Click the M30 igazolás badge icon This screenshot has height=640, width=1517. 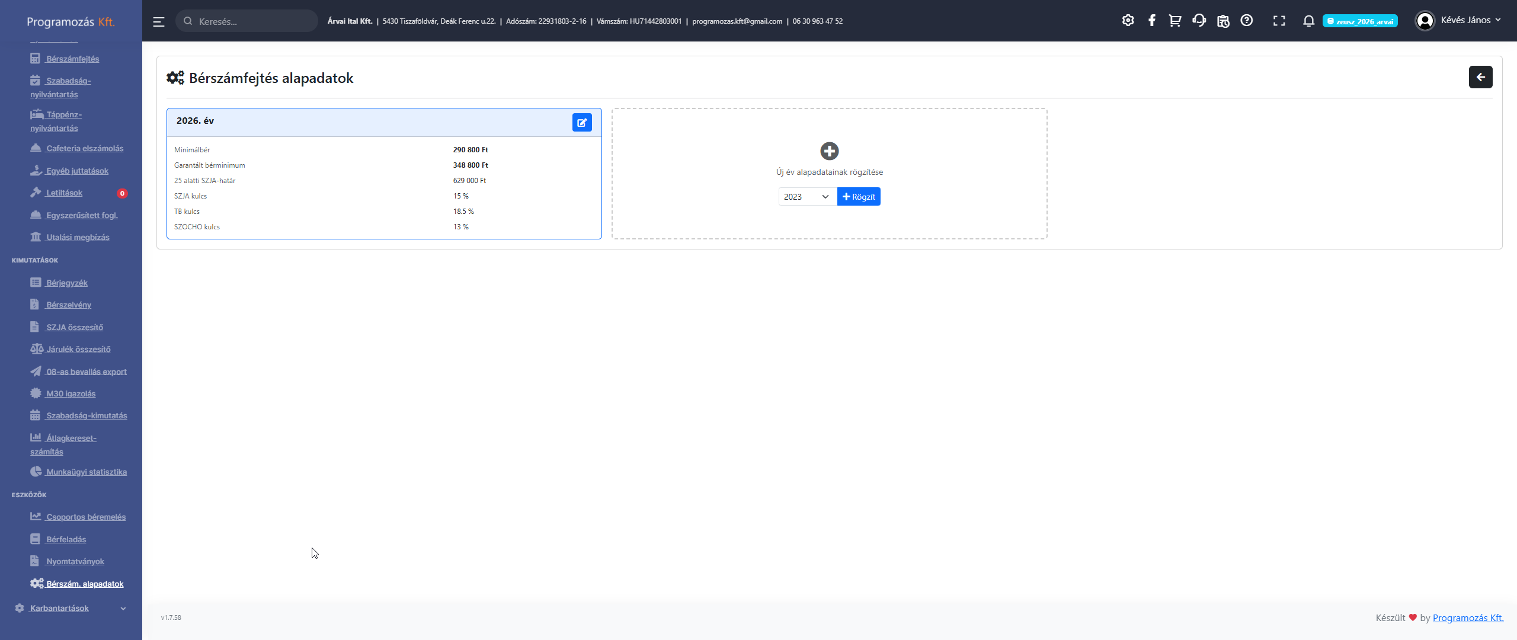pos(36,393)
